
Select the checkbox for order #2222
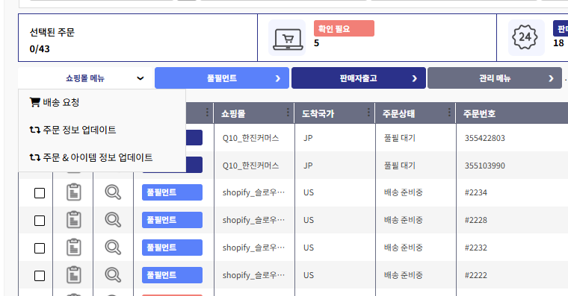40,276
